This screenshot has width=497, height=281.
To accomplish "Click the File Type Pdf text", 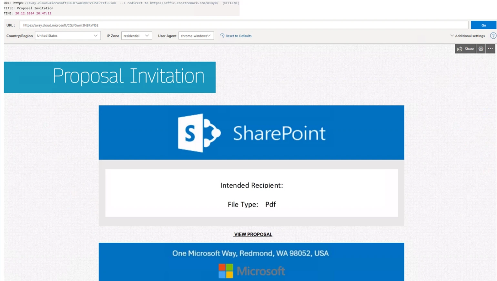I will click(251, 204).
